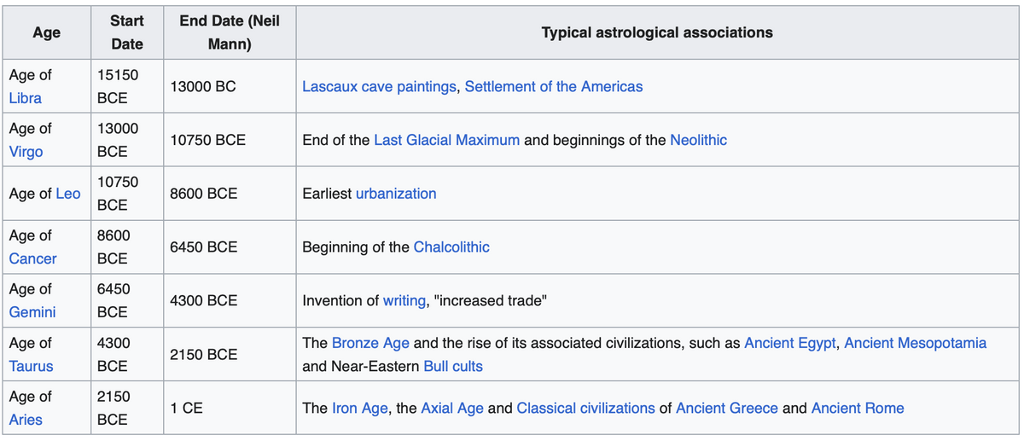Click the Ancient Mesopotamia link
1024x441 pixels.
[x=916, y=343]
